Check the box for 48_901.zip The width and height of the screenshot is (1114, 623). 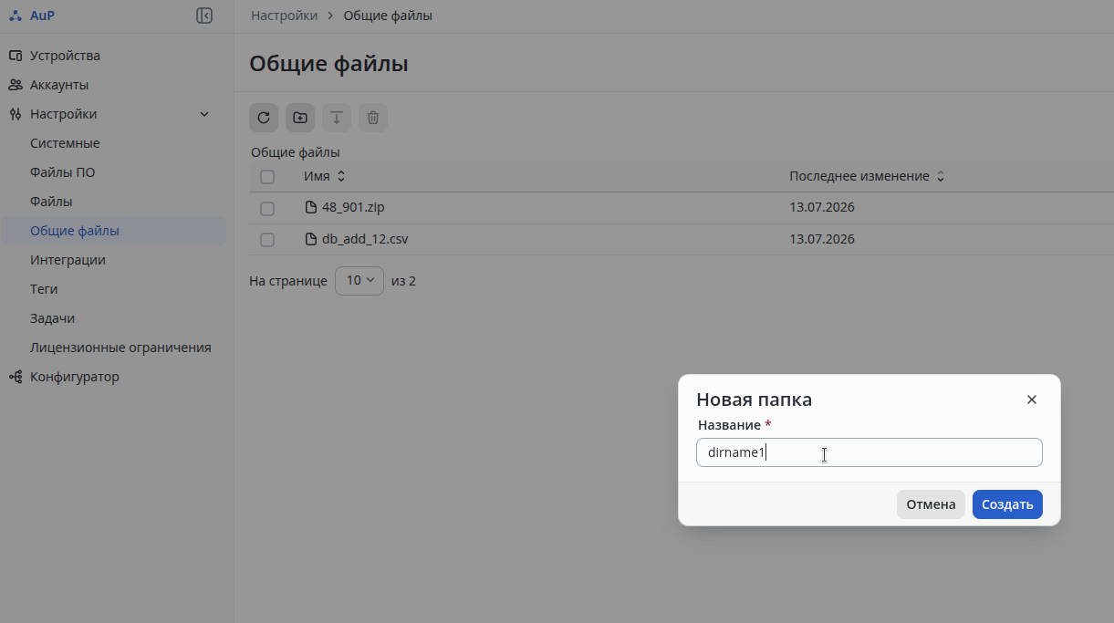click(x=267, y=208)
